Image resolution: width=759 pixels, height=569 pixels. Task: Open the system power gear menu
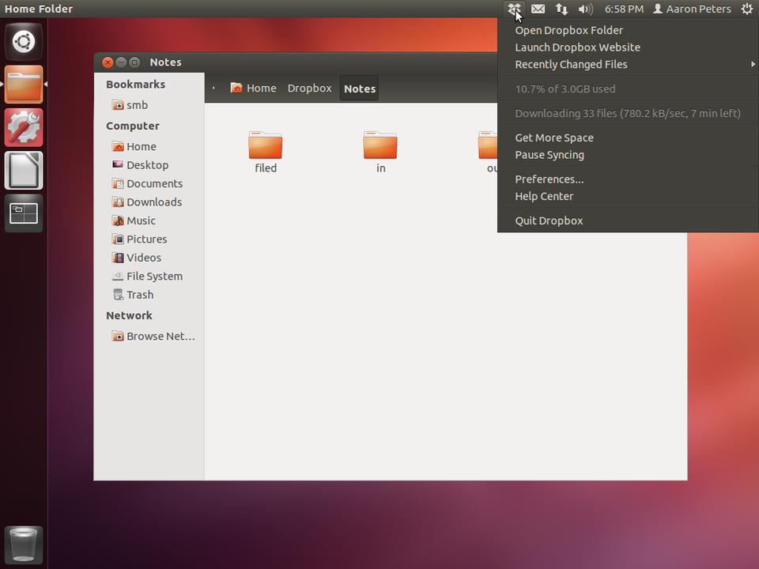click(x=746, y=9)
